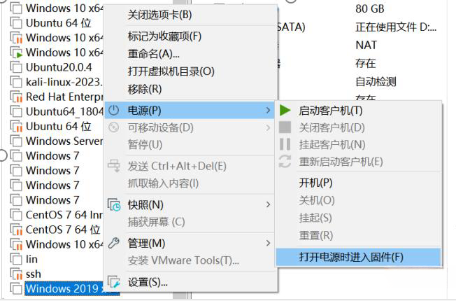Click the 80 GB disk value
456x301 pixels.
tap(370, 8)
